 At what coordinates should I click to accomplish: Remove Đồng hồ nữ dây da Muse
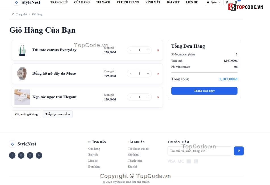pos(158,74)
